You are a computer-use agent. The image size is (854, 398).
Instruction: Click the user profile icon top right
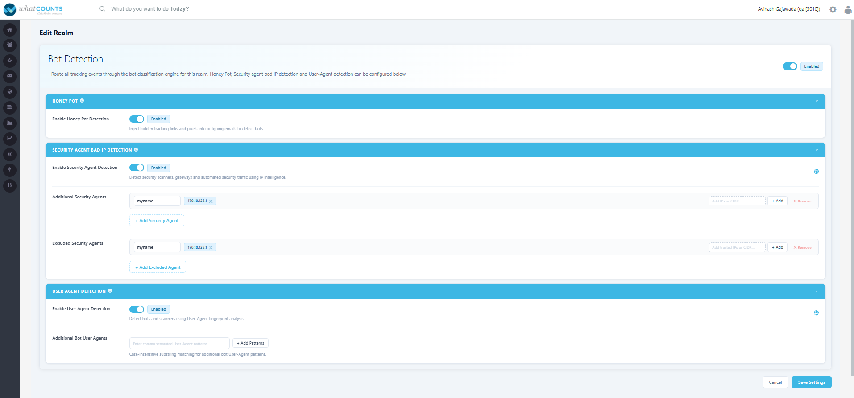[x=848, y=9]
